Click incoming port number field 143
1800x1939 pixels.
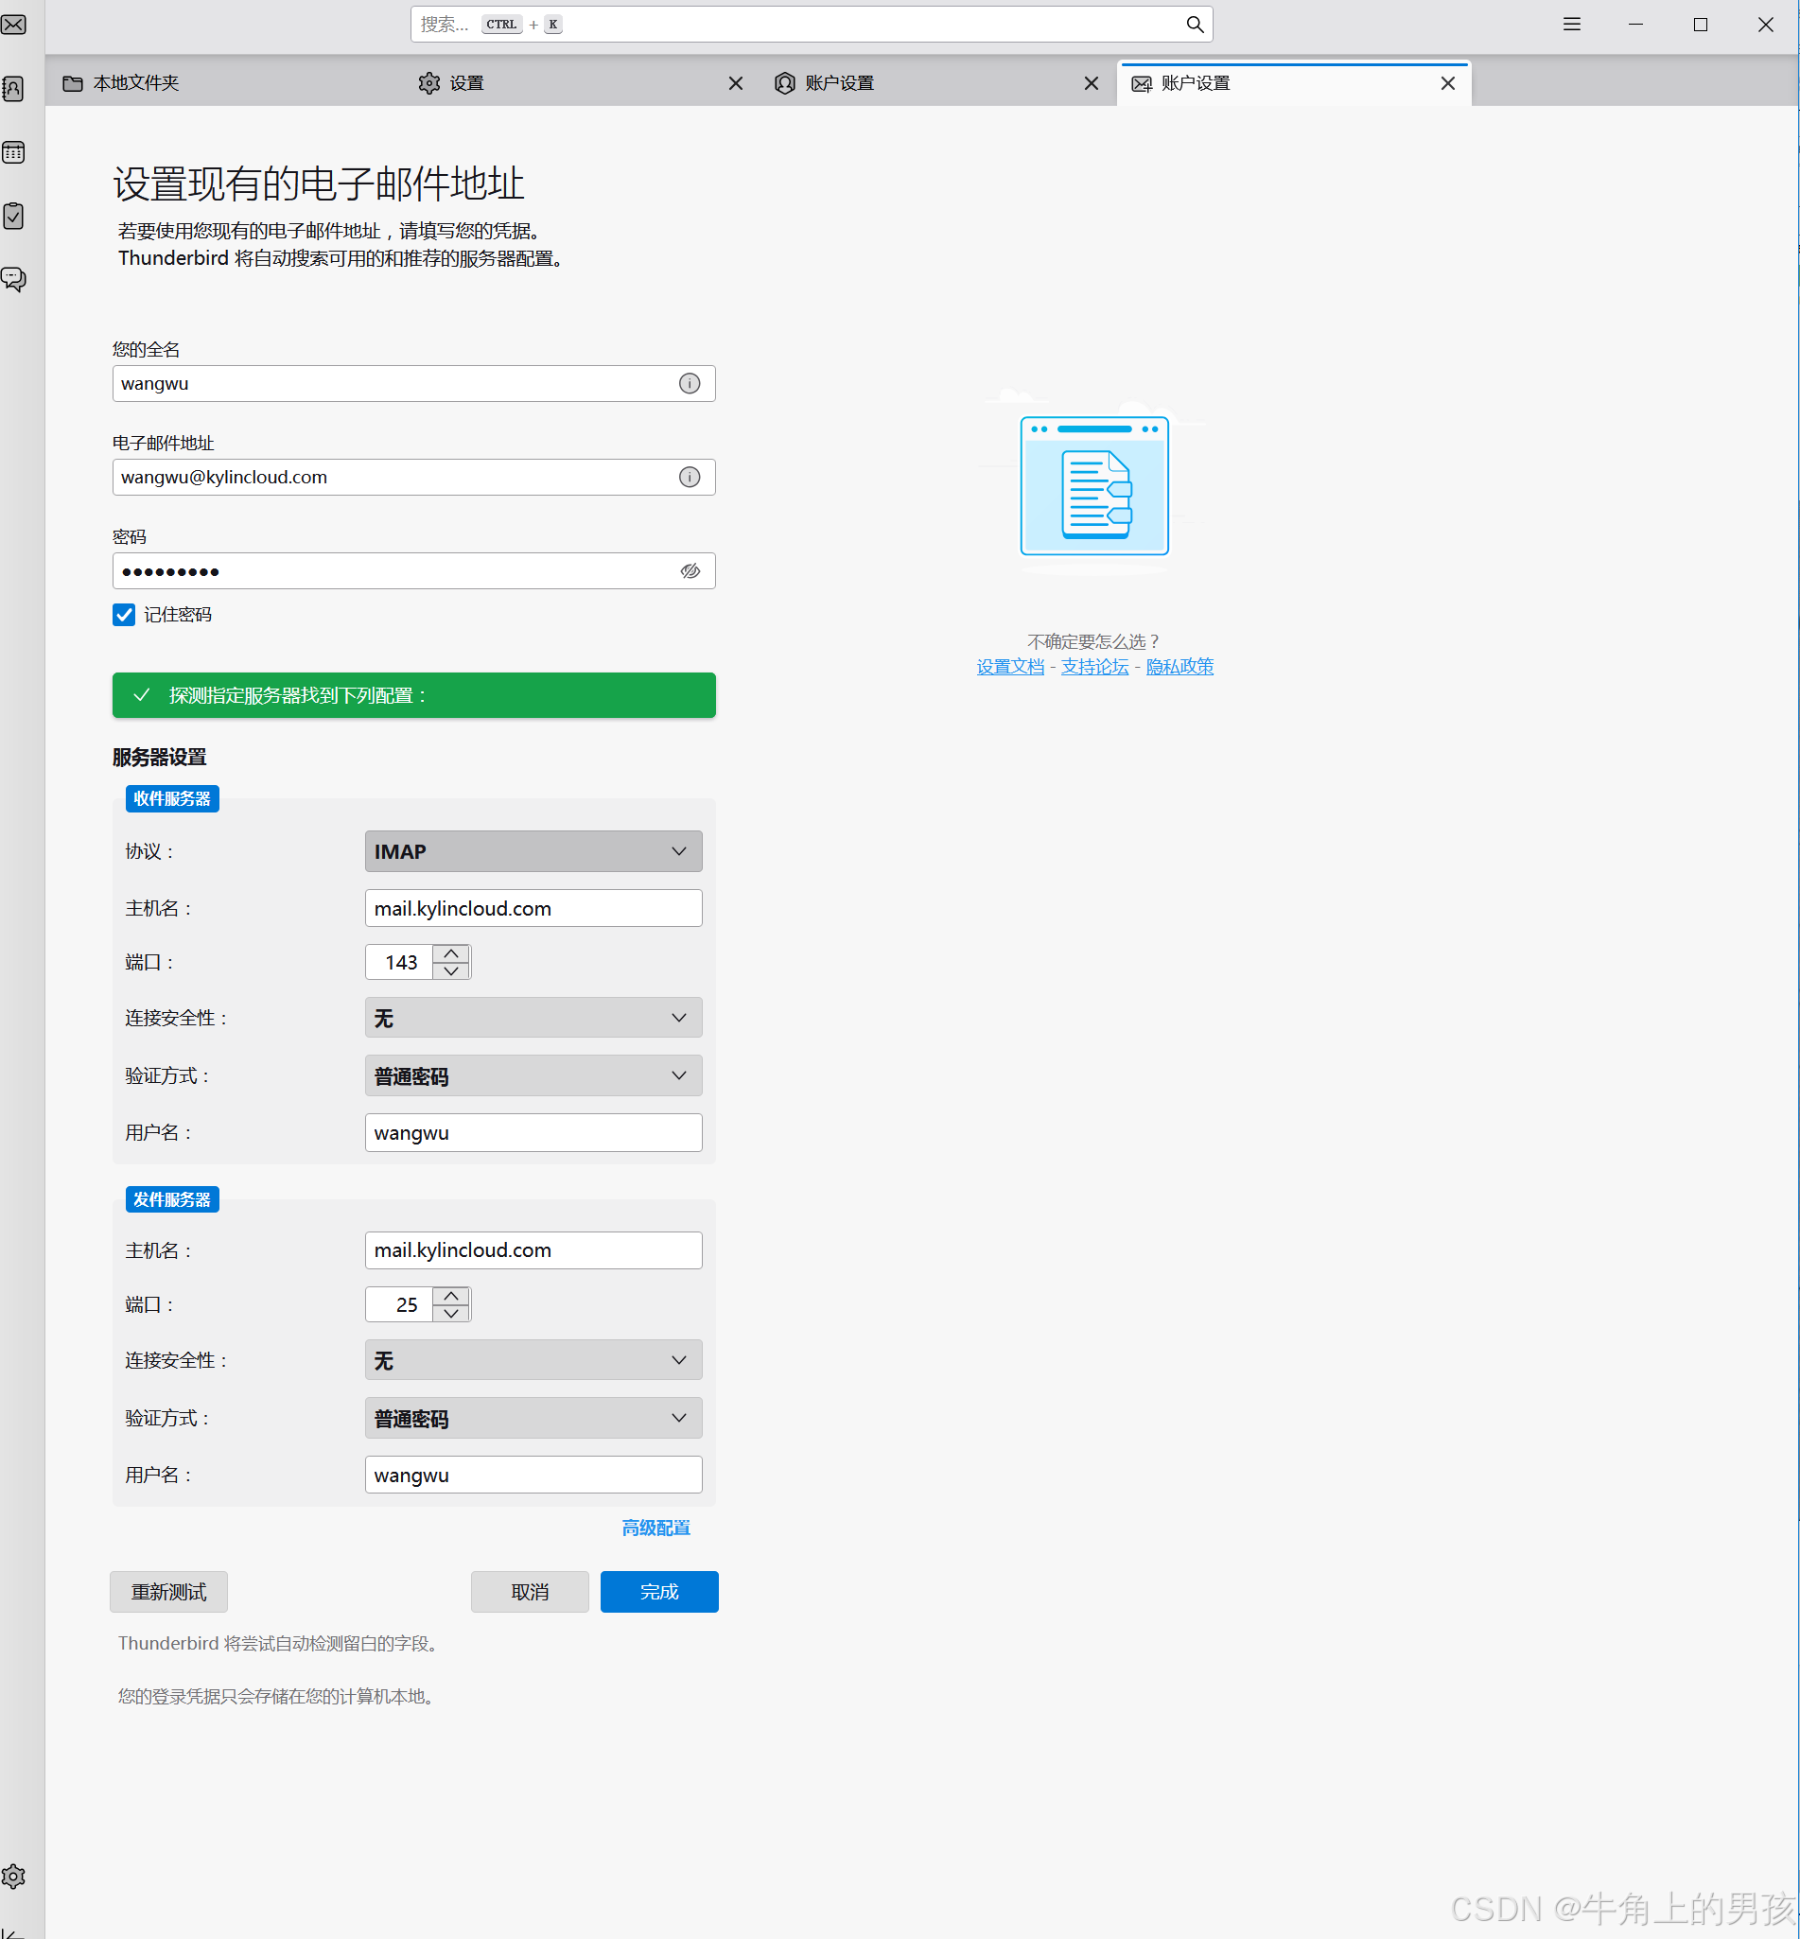[x=399, y=962]
